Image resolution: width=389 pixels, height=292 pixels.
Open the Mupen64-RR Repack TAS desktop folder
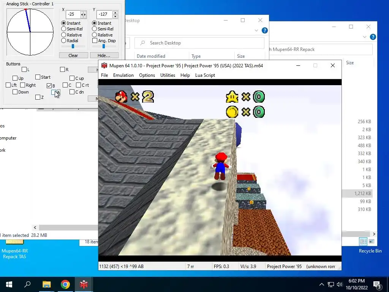[15, 249]
